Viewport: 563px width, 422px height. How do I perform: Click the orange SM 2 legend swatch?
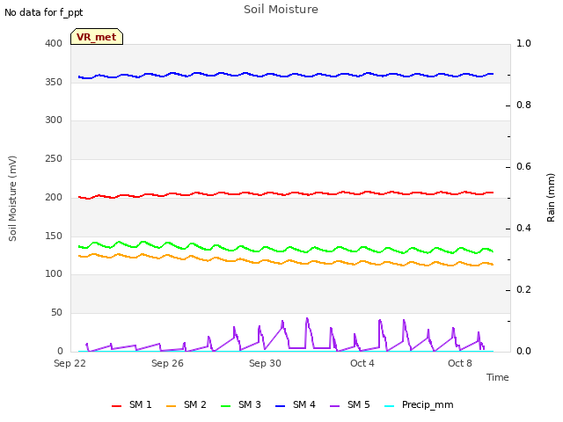tap(172, 406)
